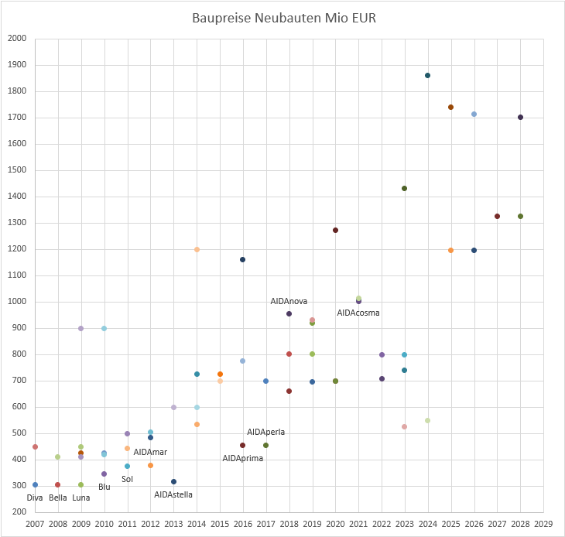Select the dark purple 2028 point near 1700
Image resolution: width=565 pixels, height=537 pixels.
click(x=520, y=117)
